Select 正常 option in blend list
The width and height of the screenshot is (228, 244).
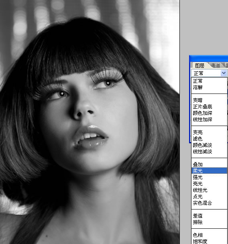point(209,81)
